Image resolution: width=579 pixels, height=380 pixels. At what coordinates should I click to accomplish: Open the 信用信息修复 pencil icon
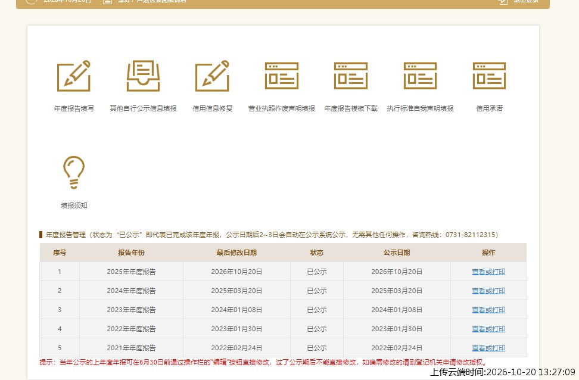[212, 76]
